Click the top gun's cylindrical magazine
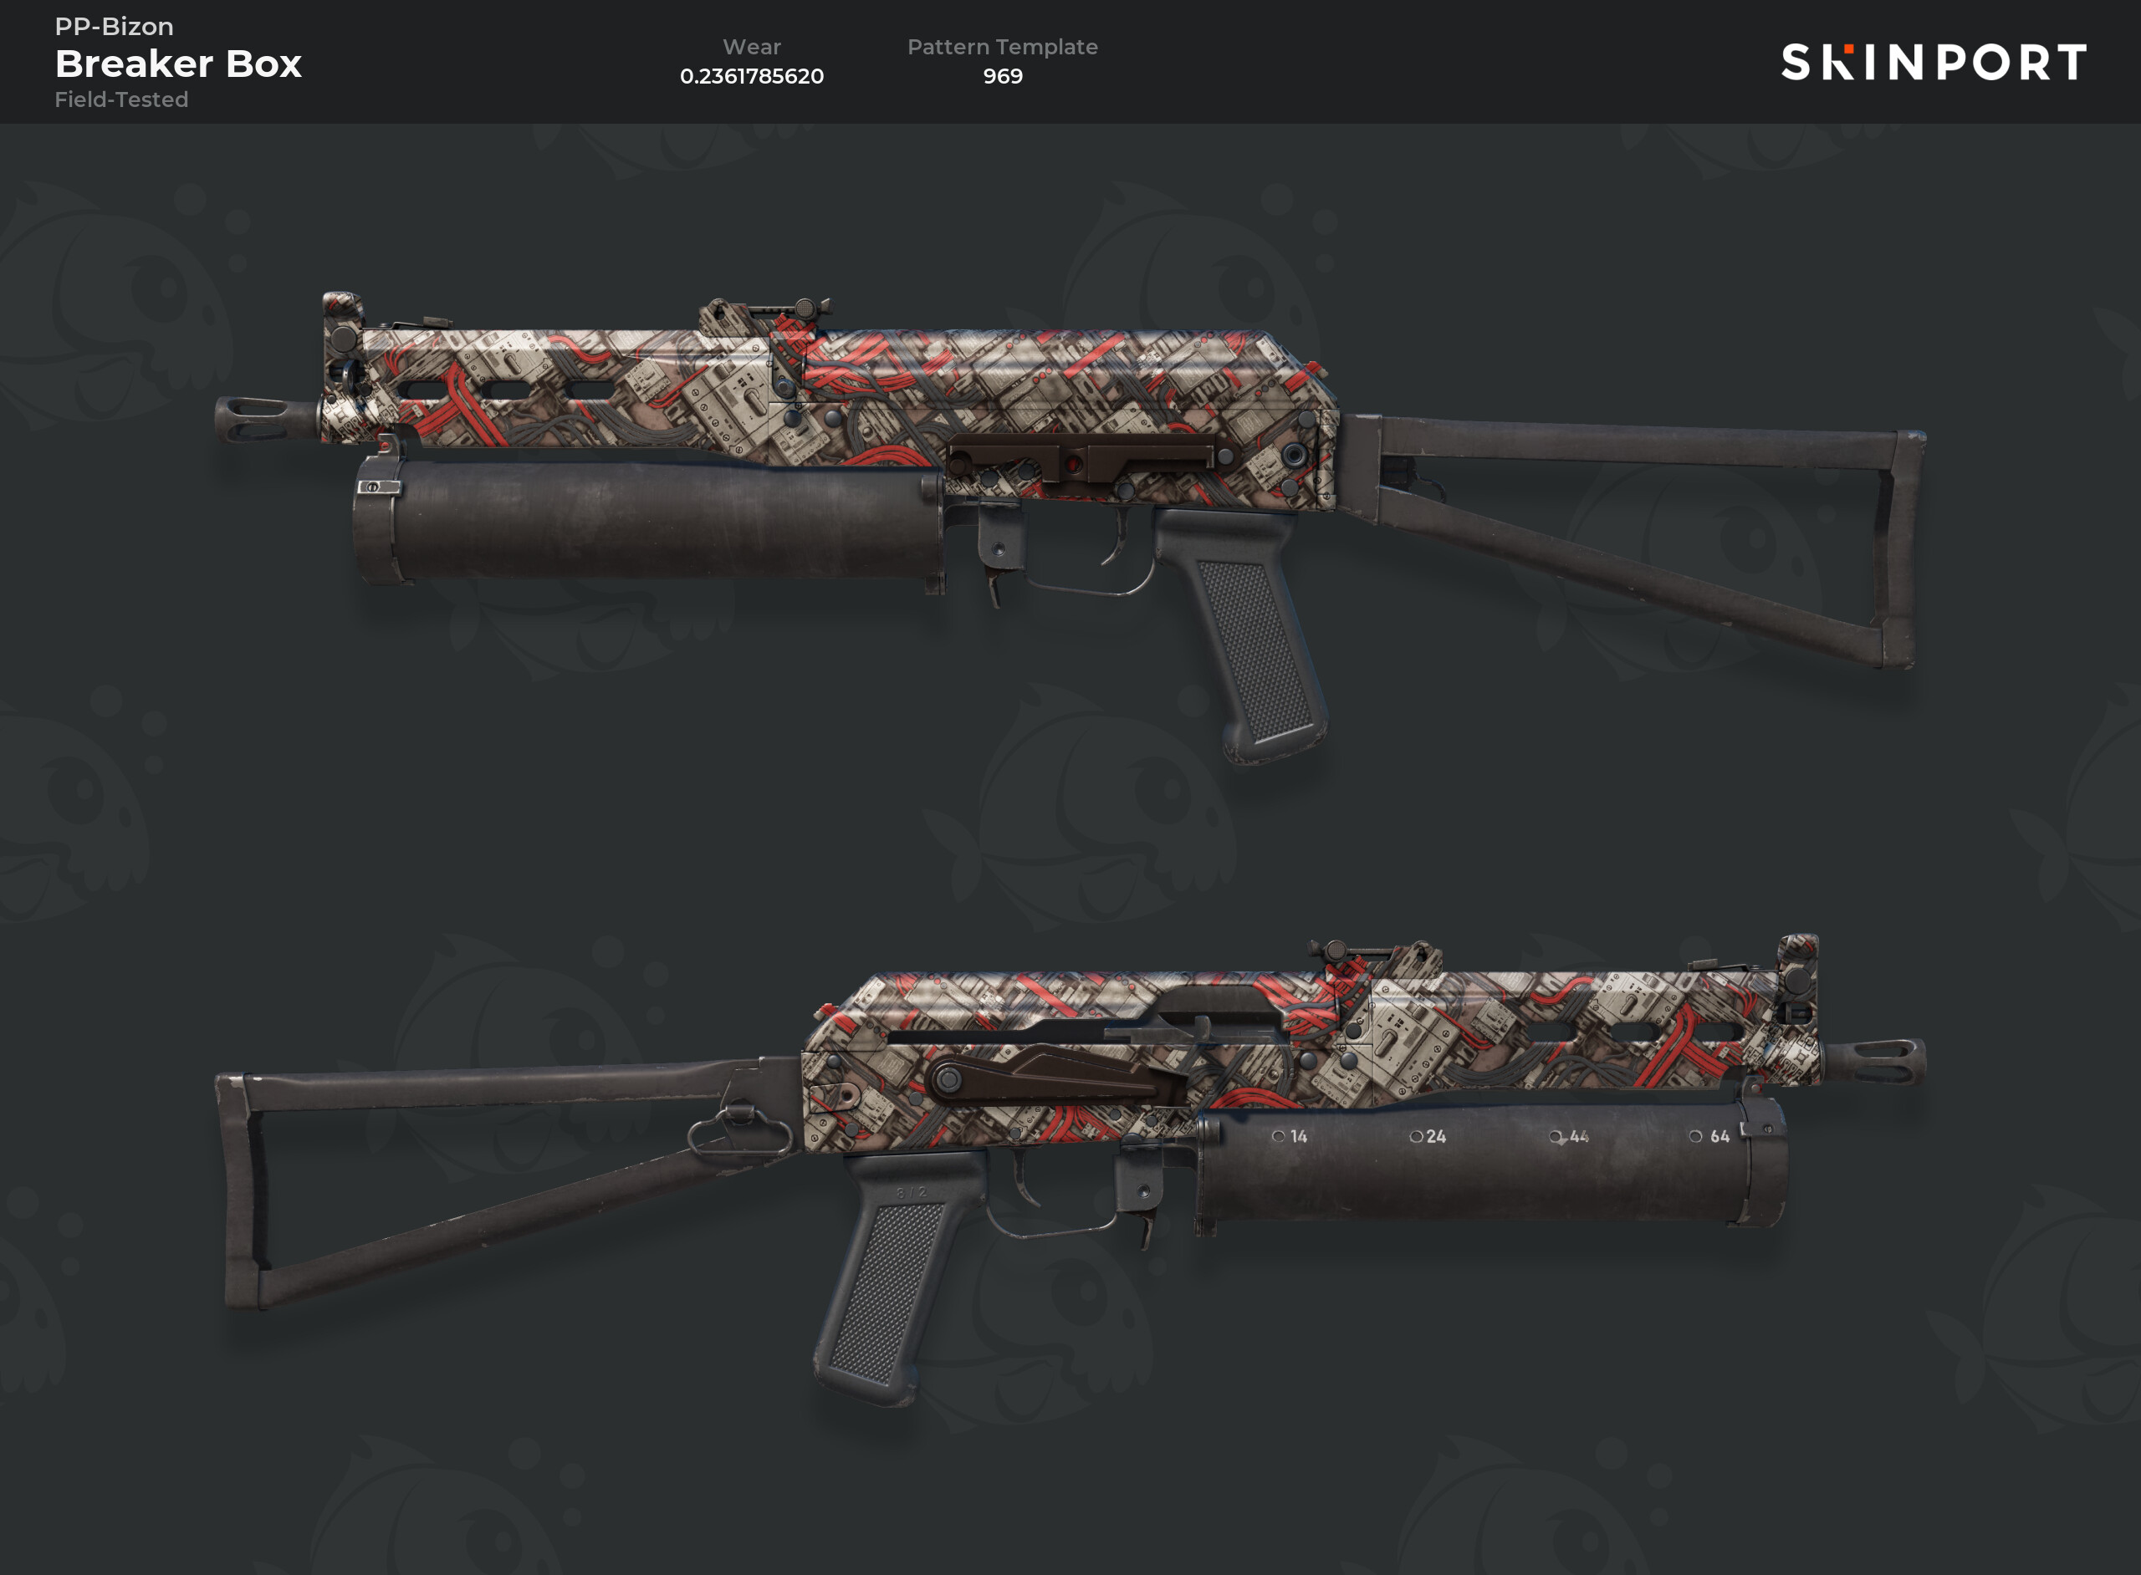 [x=648, y=521]
